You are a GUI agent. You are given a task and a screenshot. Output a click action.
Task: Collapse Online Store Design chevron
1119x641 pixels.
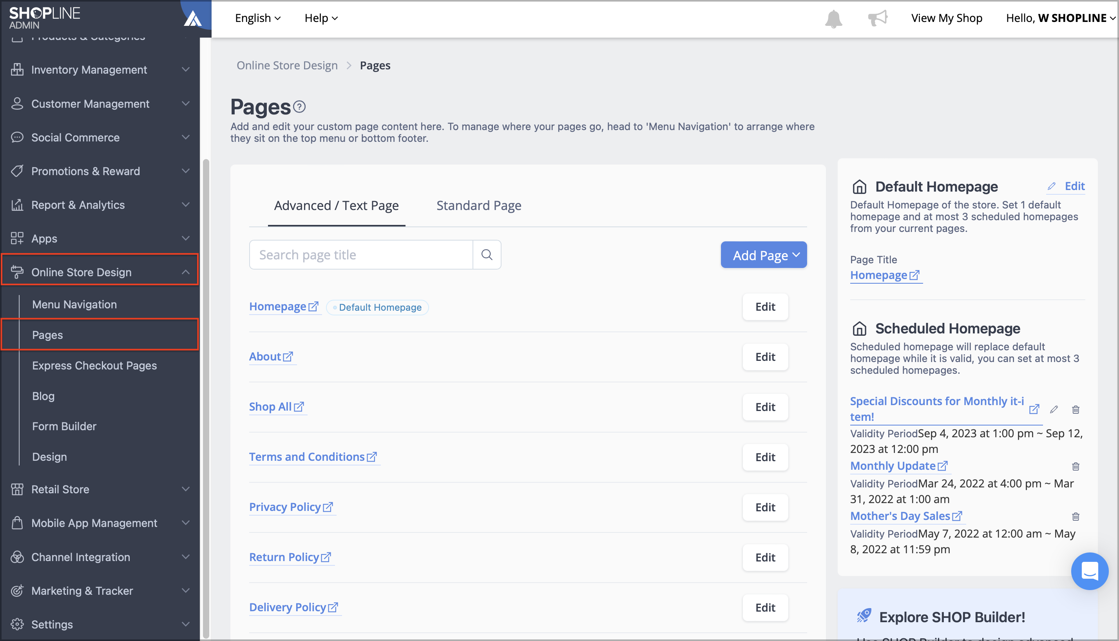186,272
